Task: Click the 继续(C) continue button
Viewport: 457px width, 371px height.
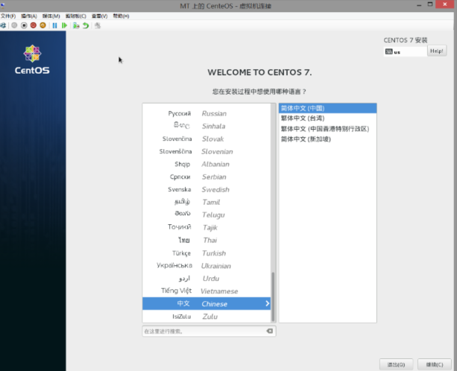Action: tap(435, 364)
